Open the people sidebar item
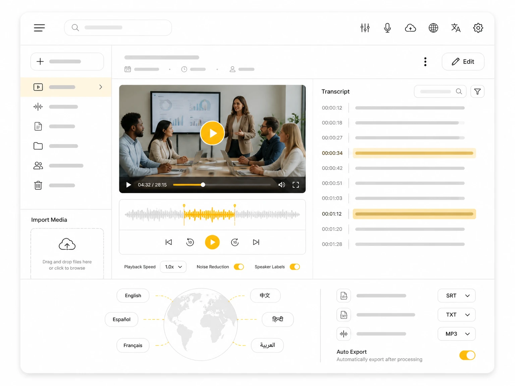 (66, 166)
